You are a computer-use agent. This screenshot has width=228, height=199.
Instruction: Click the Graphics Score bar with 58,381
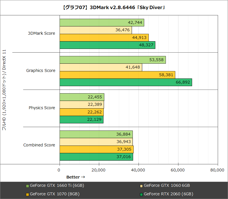tap(117, 75)
